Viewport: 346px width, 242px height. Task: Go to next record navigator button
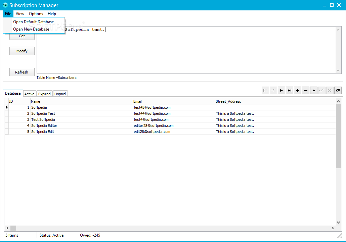tap(282, 90)
